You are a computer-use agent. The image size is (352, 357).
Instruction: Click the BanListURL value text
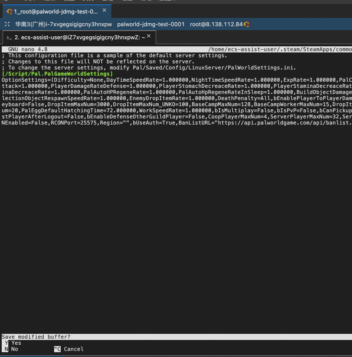(x=284, y=123)
